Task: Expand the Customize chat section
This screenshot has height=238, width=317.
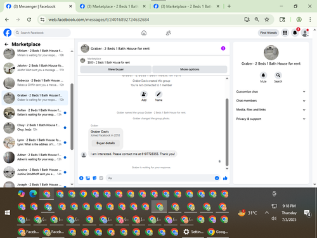Action: [271, 91]
